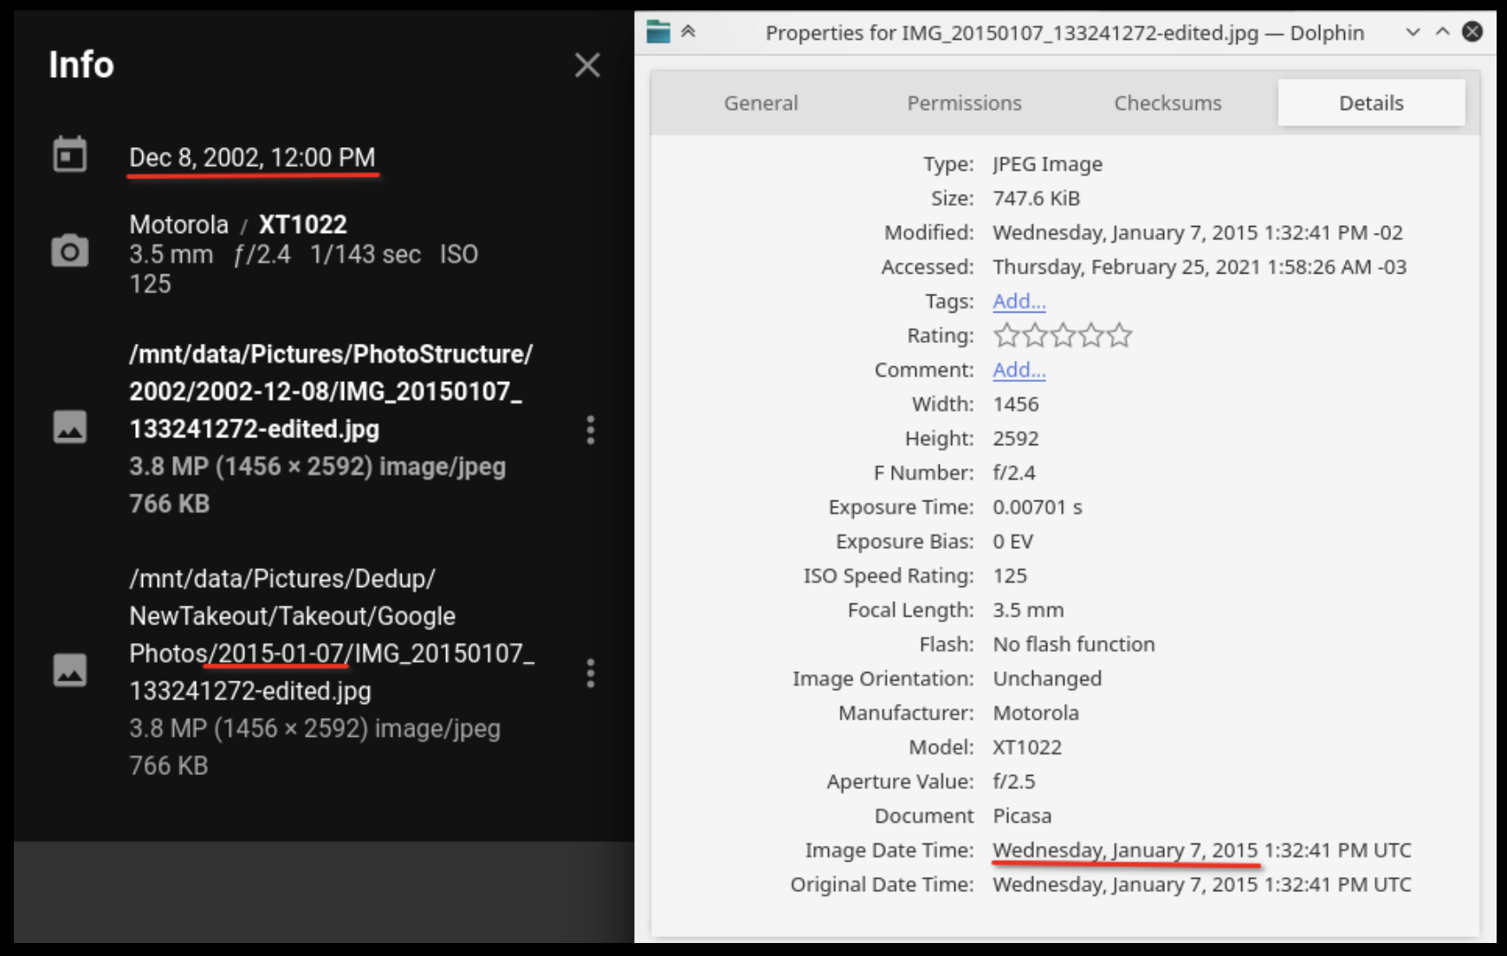Click the Original Date Time value
1507x956 pixels.
pyautogui.click(x=1202, y=885)
